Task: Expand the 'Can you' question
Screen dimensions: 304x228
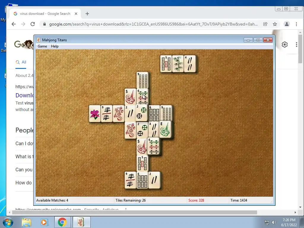Action: pyautogui.click(x=24, y=170)
